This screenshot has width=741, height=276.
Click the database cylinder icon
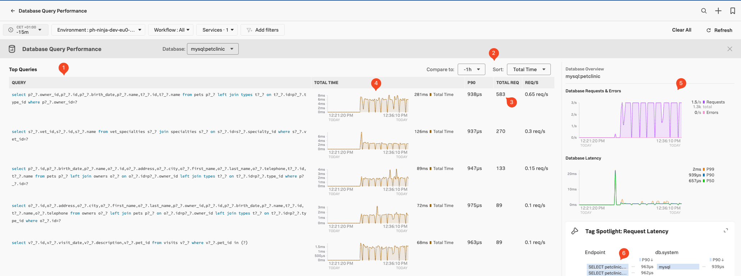tap(12, 49)
